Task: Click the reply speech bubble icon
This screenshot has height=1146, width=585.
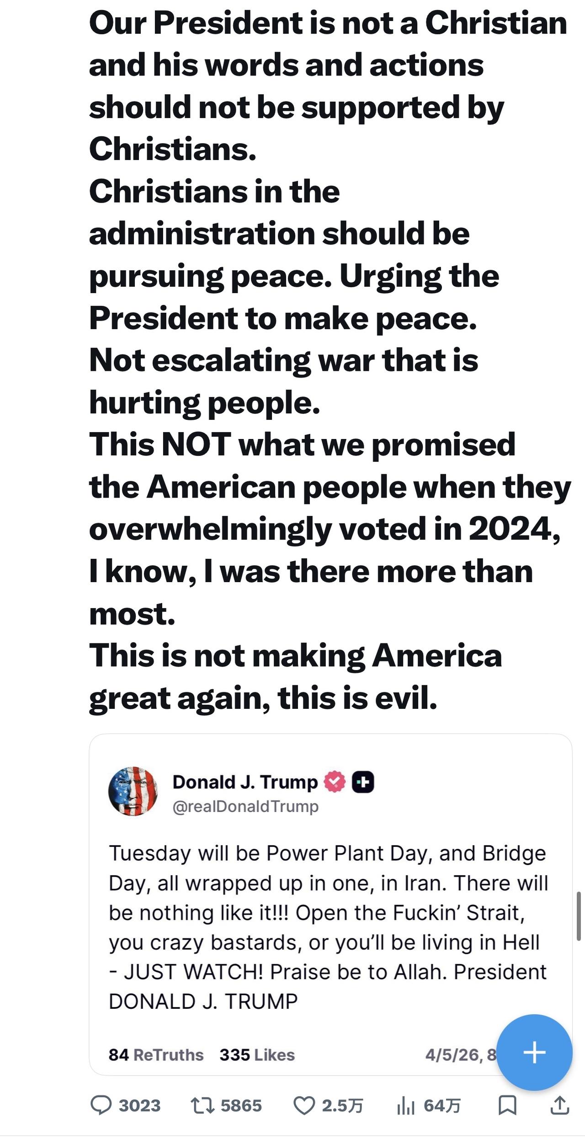Action: coord(101,1105)
